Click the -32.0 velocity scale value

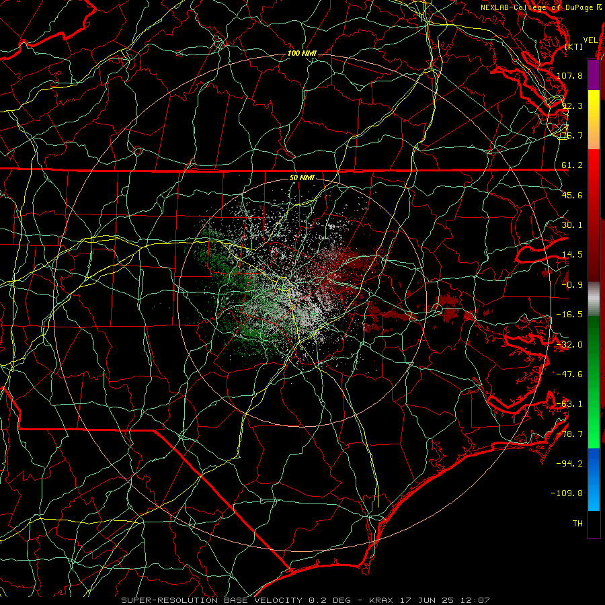tap(569, 345)
